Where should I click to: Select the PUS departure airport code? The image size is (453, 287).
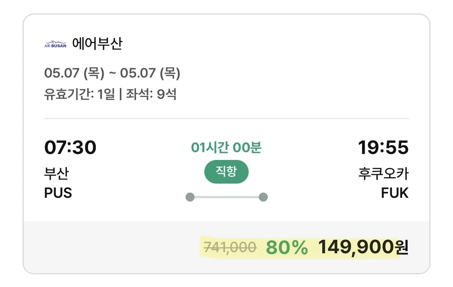[58, 193]
